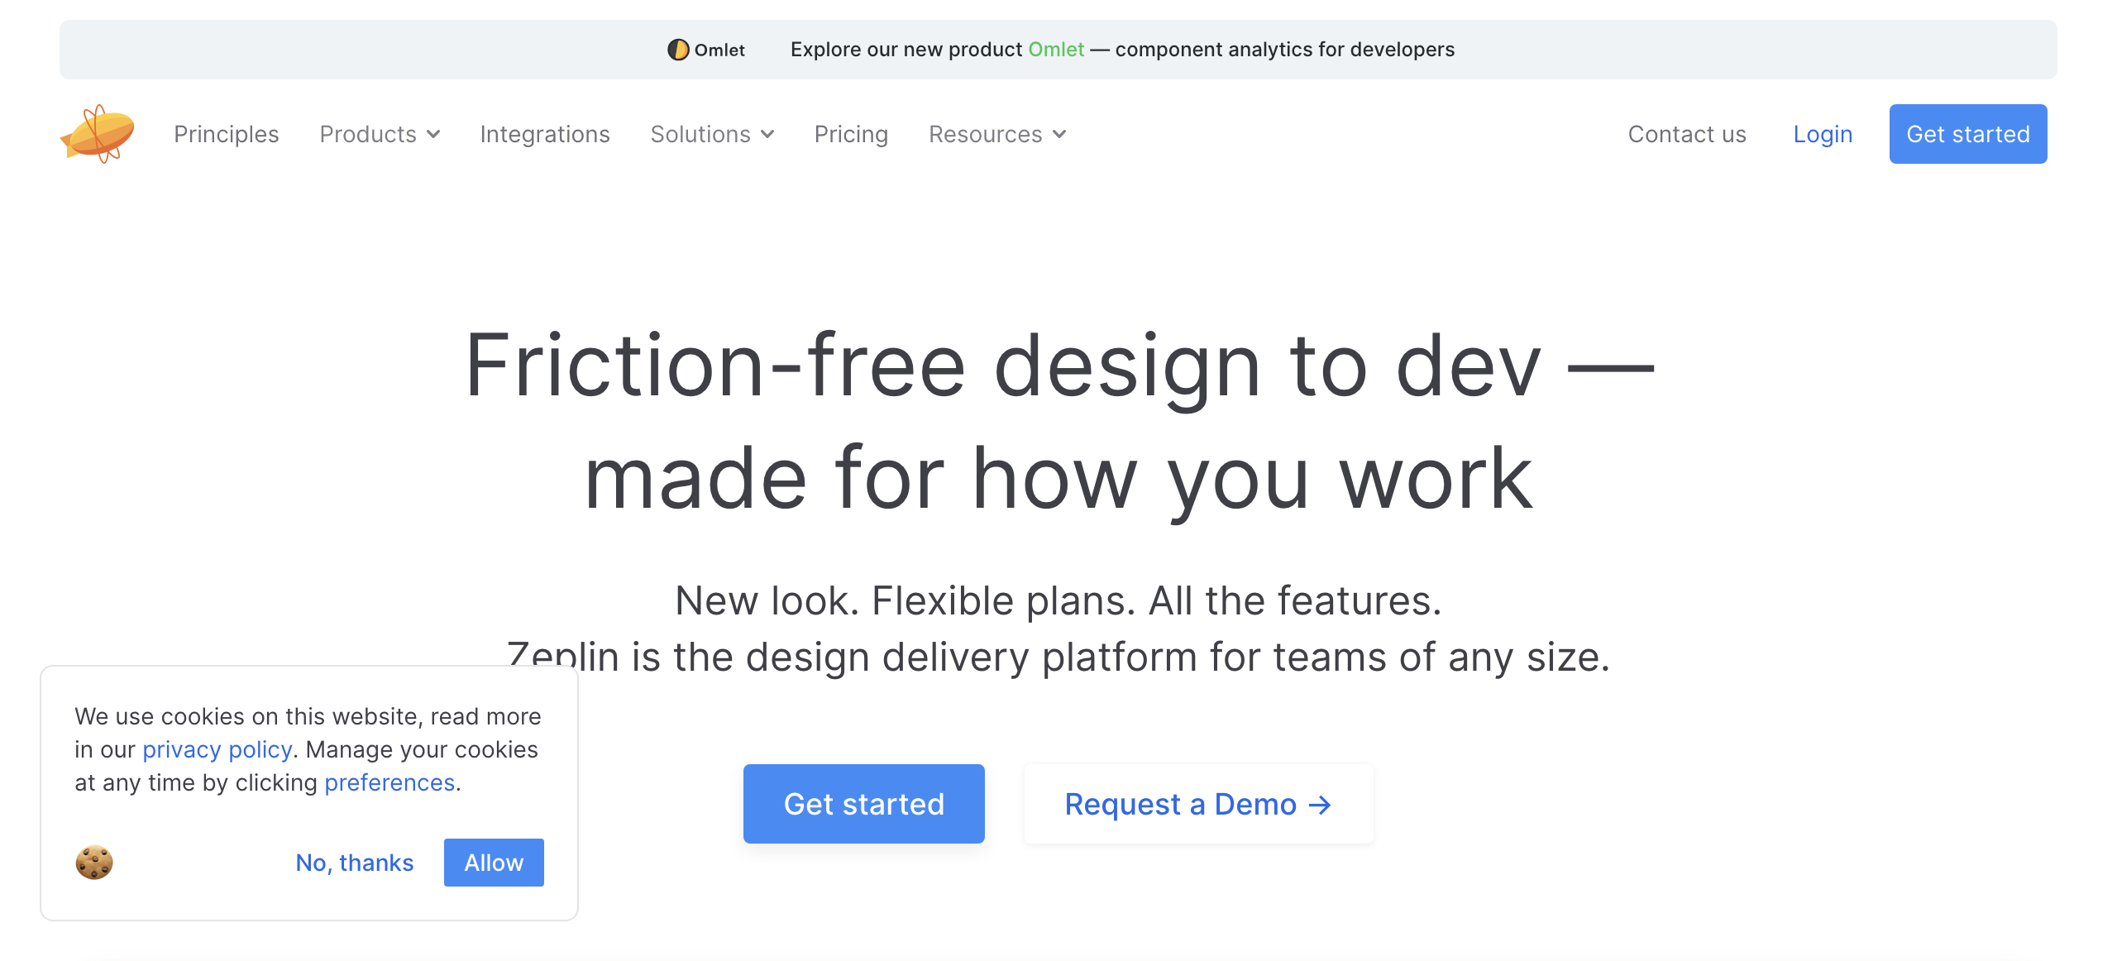Image resolution: width=2117 pixels, height=961 pixels.
Task: Open the Principles nav item
Action: pyautogui.click(x=226, y=134)
